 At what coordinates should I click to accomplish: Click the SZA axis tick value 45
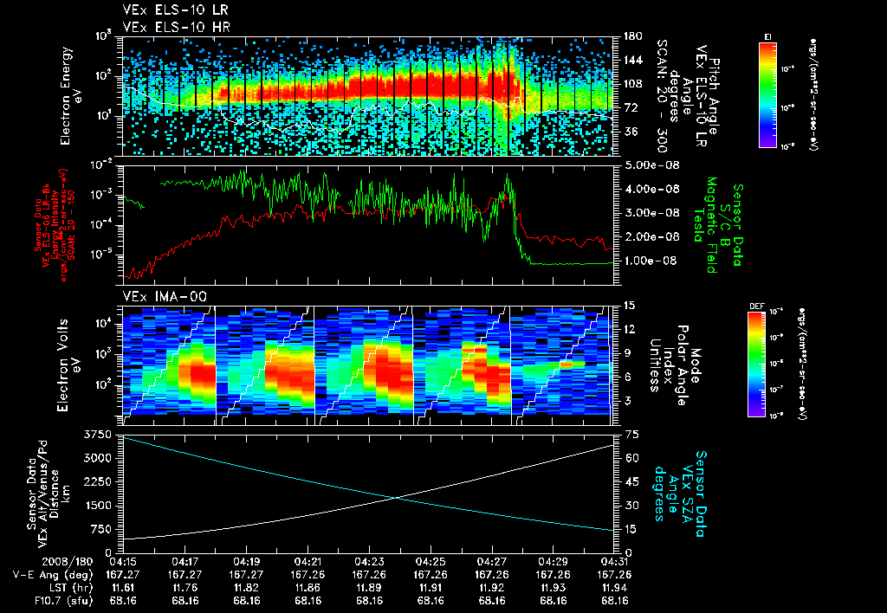click(631, 481)
